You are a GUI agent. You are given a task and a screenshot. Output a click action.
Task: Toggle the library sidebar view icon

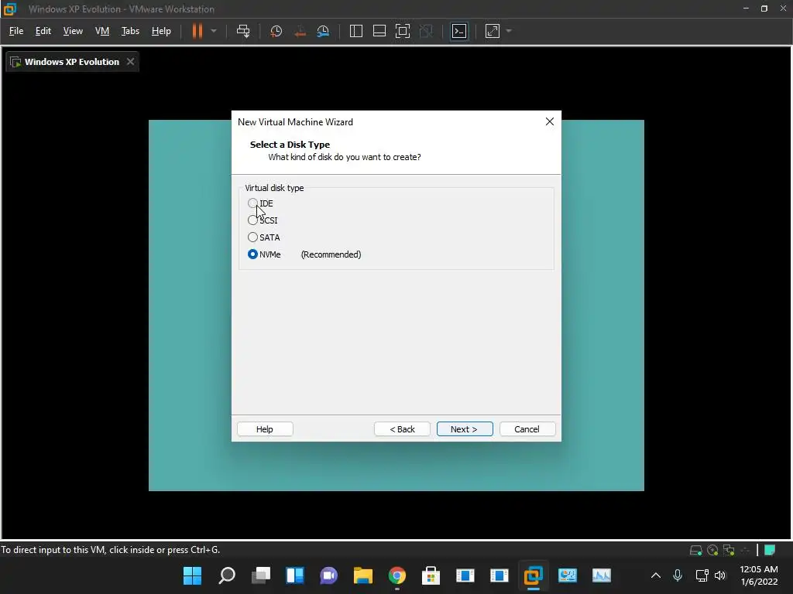pyautogui.click(x=356, y=31)
